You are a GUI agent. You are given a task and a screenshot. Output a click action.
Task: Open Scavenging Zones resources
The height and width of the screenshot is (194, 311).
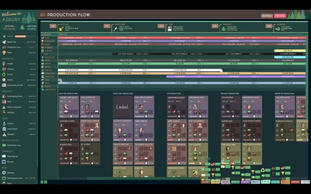pos(15,96)
